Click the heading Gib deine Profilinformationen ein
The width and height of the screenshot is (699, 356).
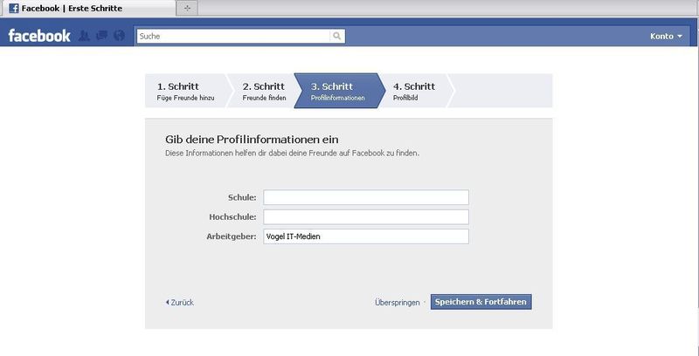252,140
